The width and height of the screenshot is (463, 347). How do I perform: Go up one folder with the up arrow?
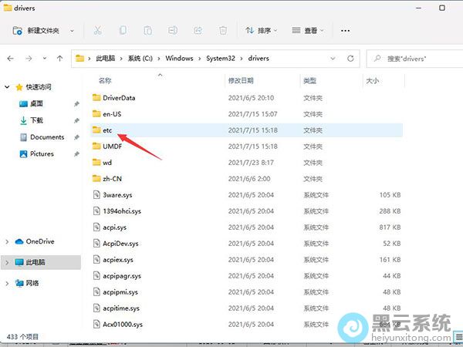coord(59,58)
